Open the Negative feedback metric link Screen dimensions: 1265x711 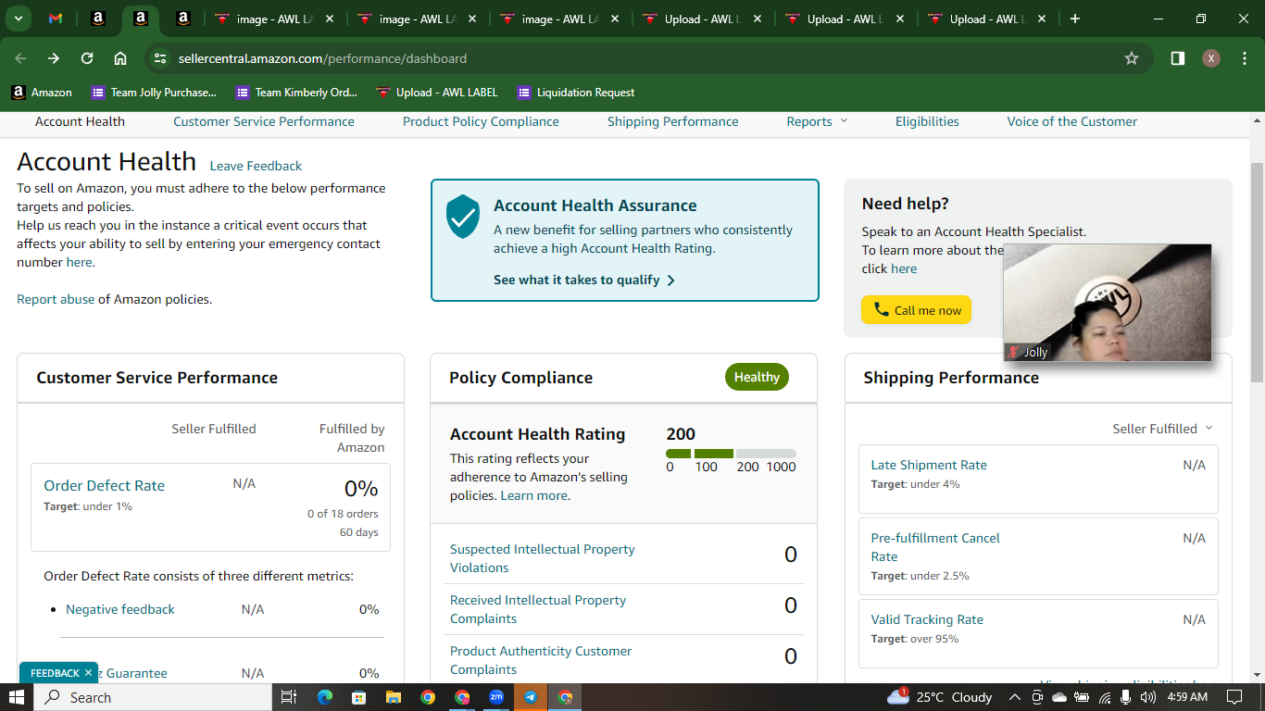[x=120, y=609]
